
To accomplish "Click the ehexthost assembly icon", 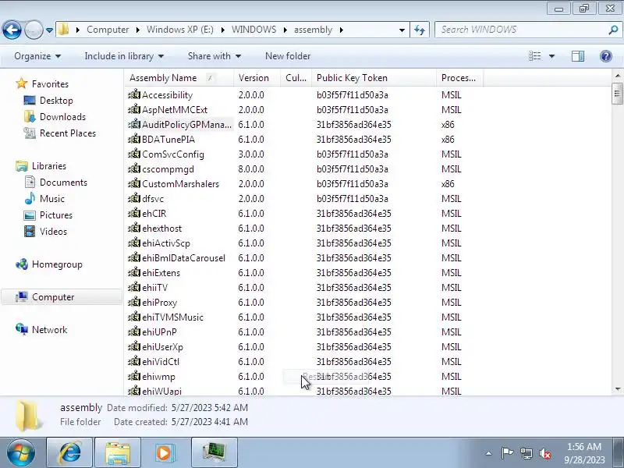I will click(x=134, y=228).
